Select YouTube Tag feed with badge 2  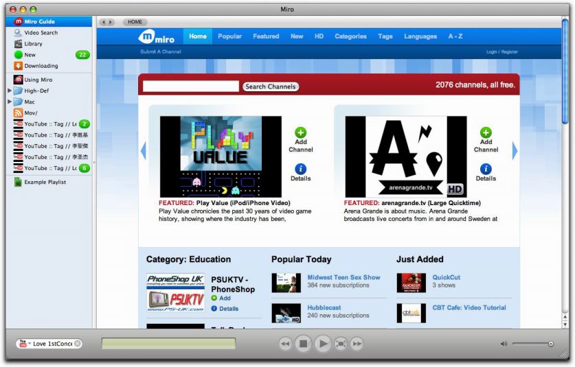49,123
